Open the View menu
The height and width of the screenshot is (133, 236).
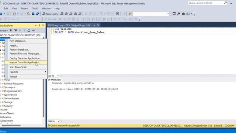pos(14,8)
